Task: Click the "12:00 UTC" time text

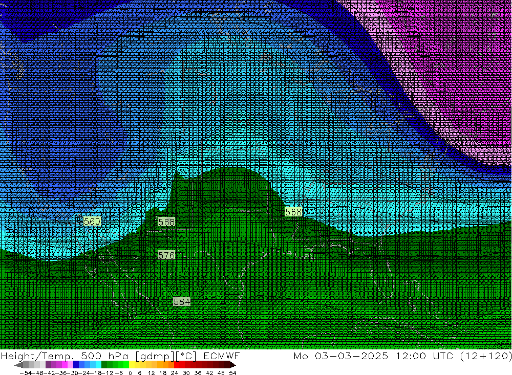Action: coord(424,356)
